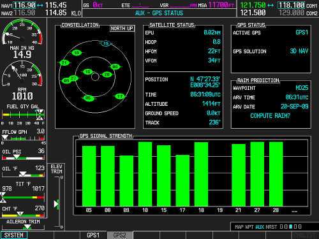Select the RAIM waypoint field MD25
Screen dimensions: 319x239
[x=302, y=88]
